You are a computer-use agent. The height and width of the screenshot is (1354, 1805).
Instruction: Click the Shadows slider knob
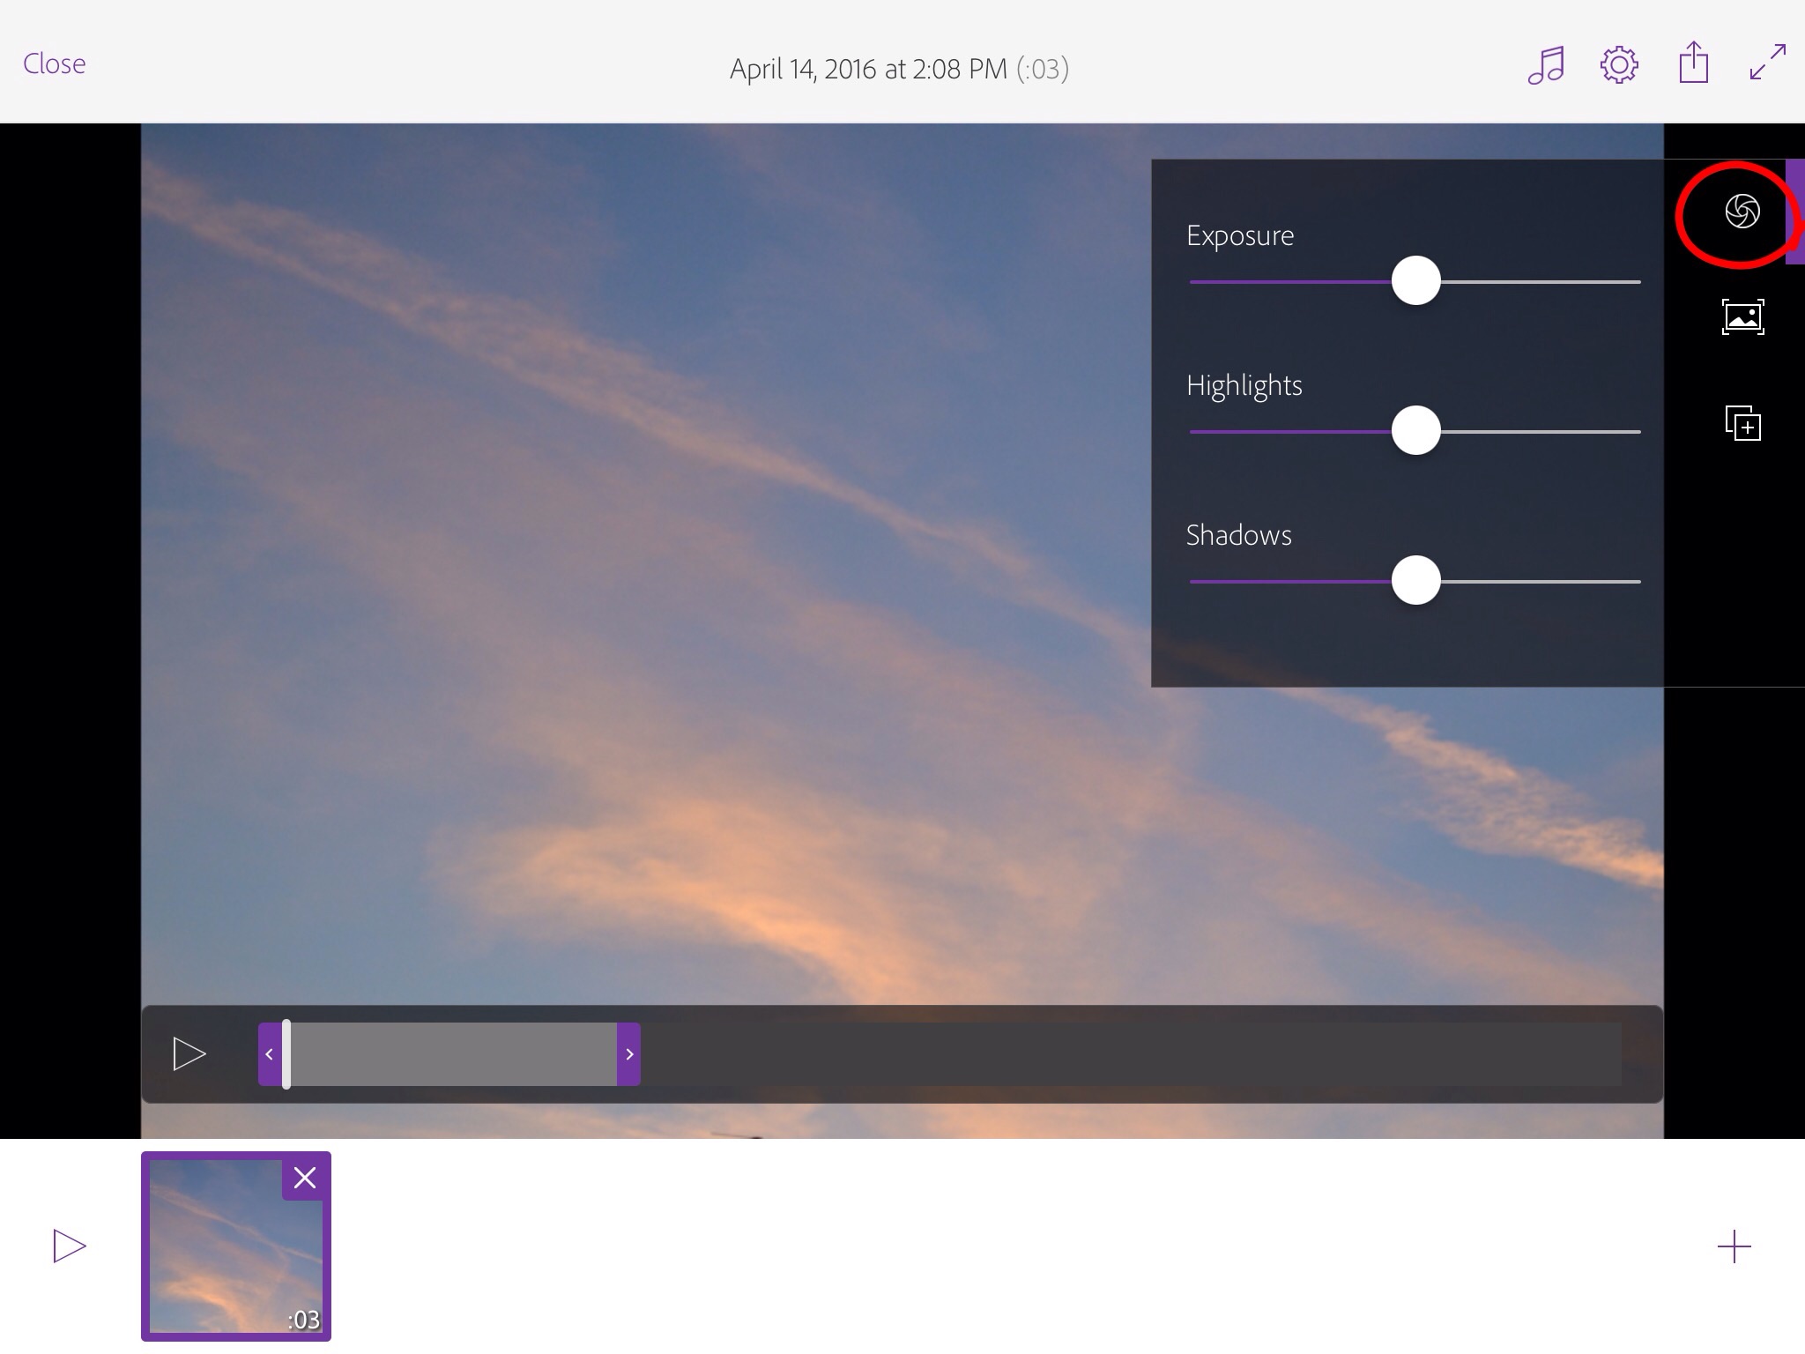tap(1415, 581)
